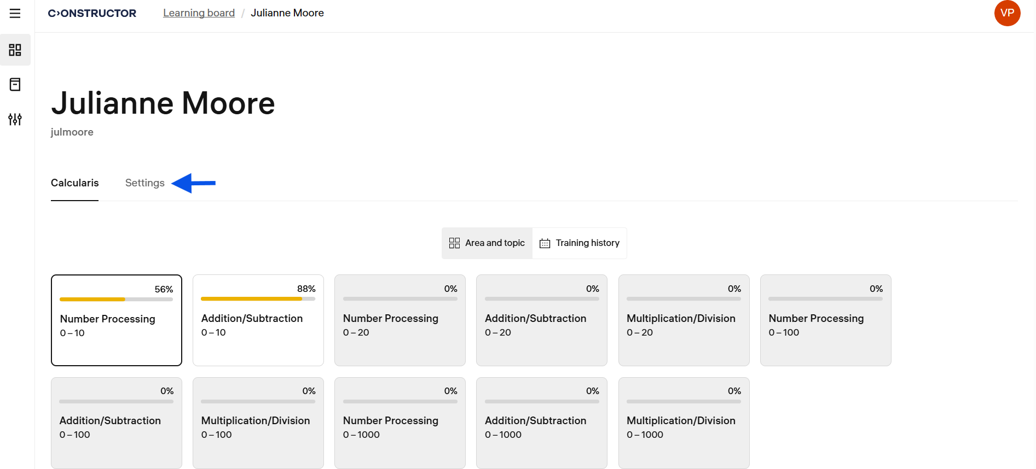Click the Julianne Moore breadcrumb
Screen dimensions: 1036x469
(x=287, y=13)
